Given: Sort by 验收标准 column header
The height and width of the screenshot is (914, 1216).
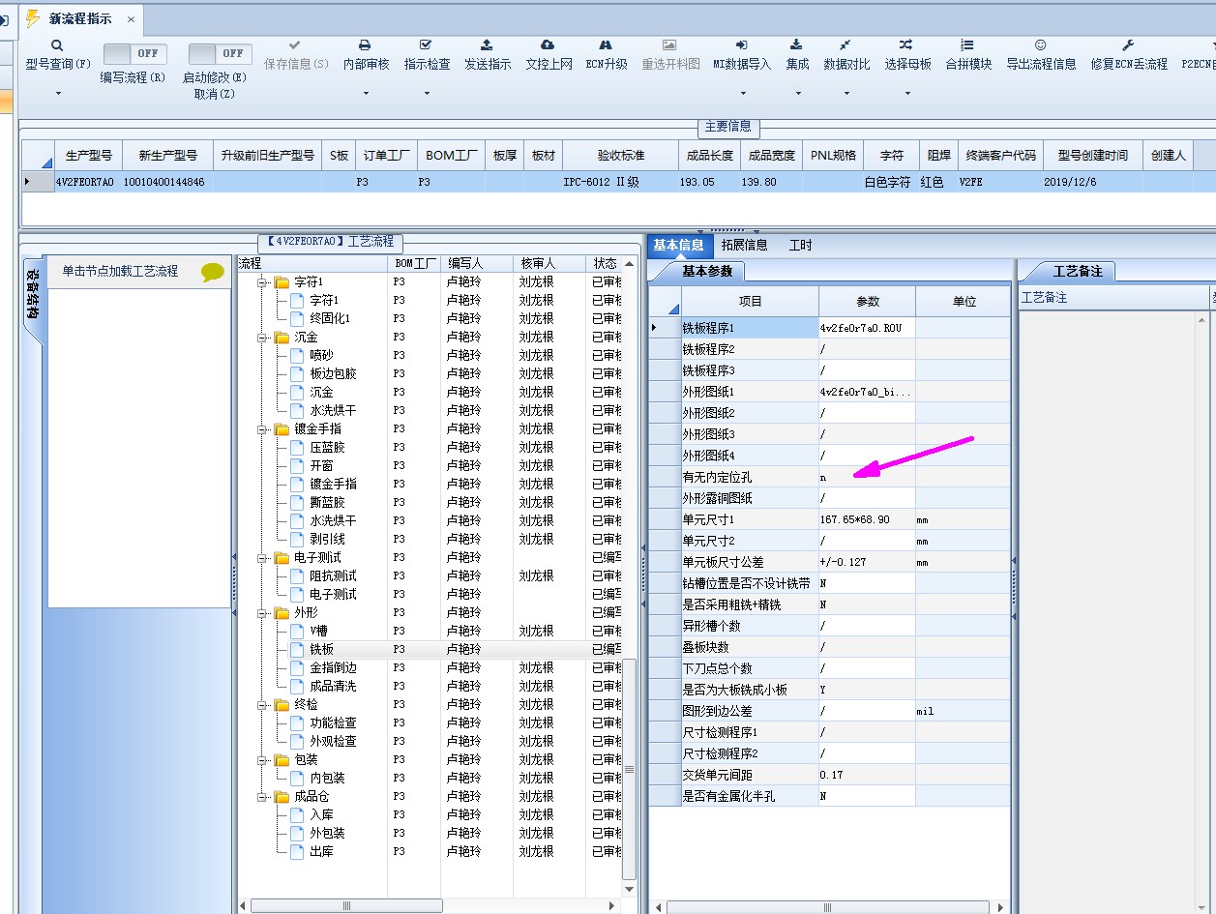Looking at the screenshot, I should (620, 155).
